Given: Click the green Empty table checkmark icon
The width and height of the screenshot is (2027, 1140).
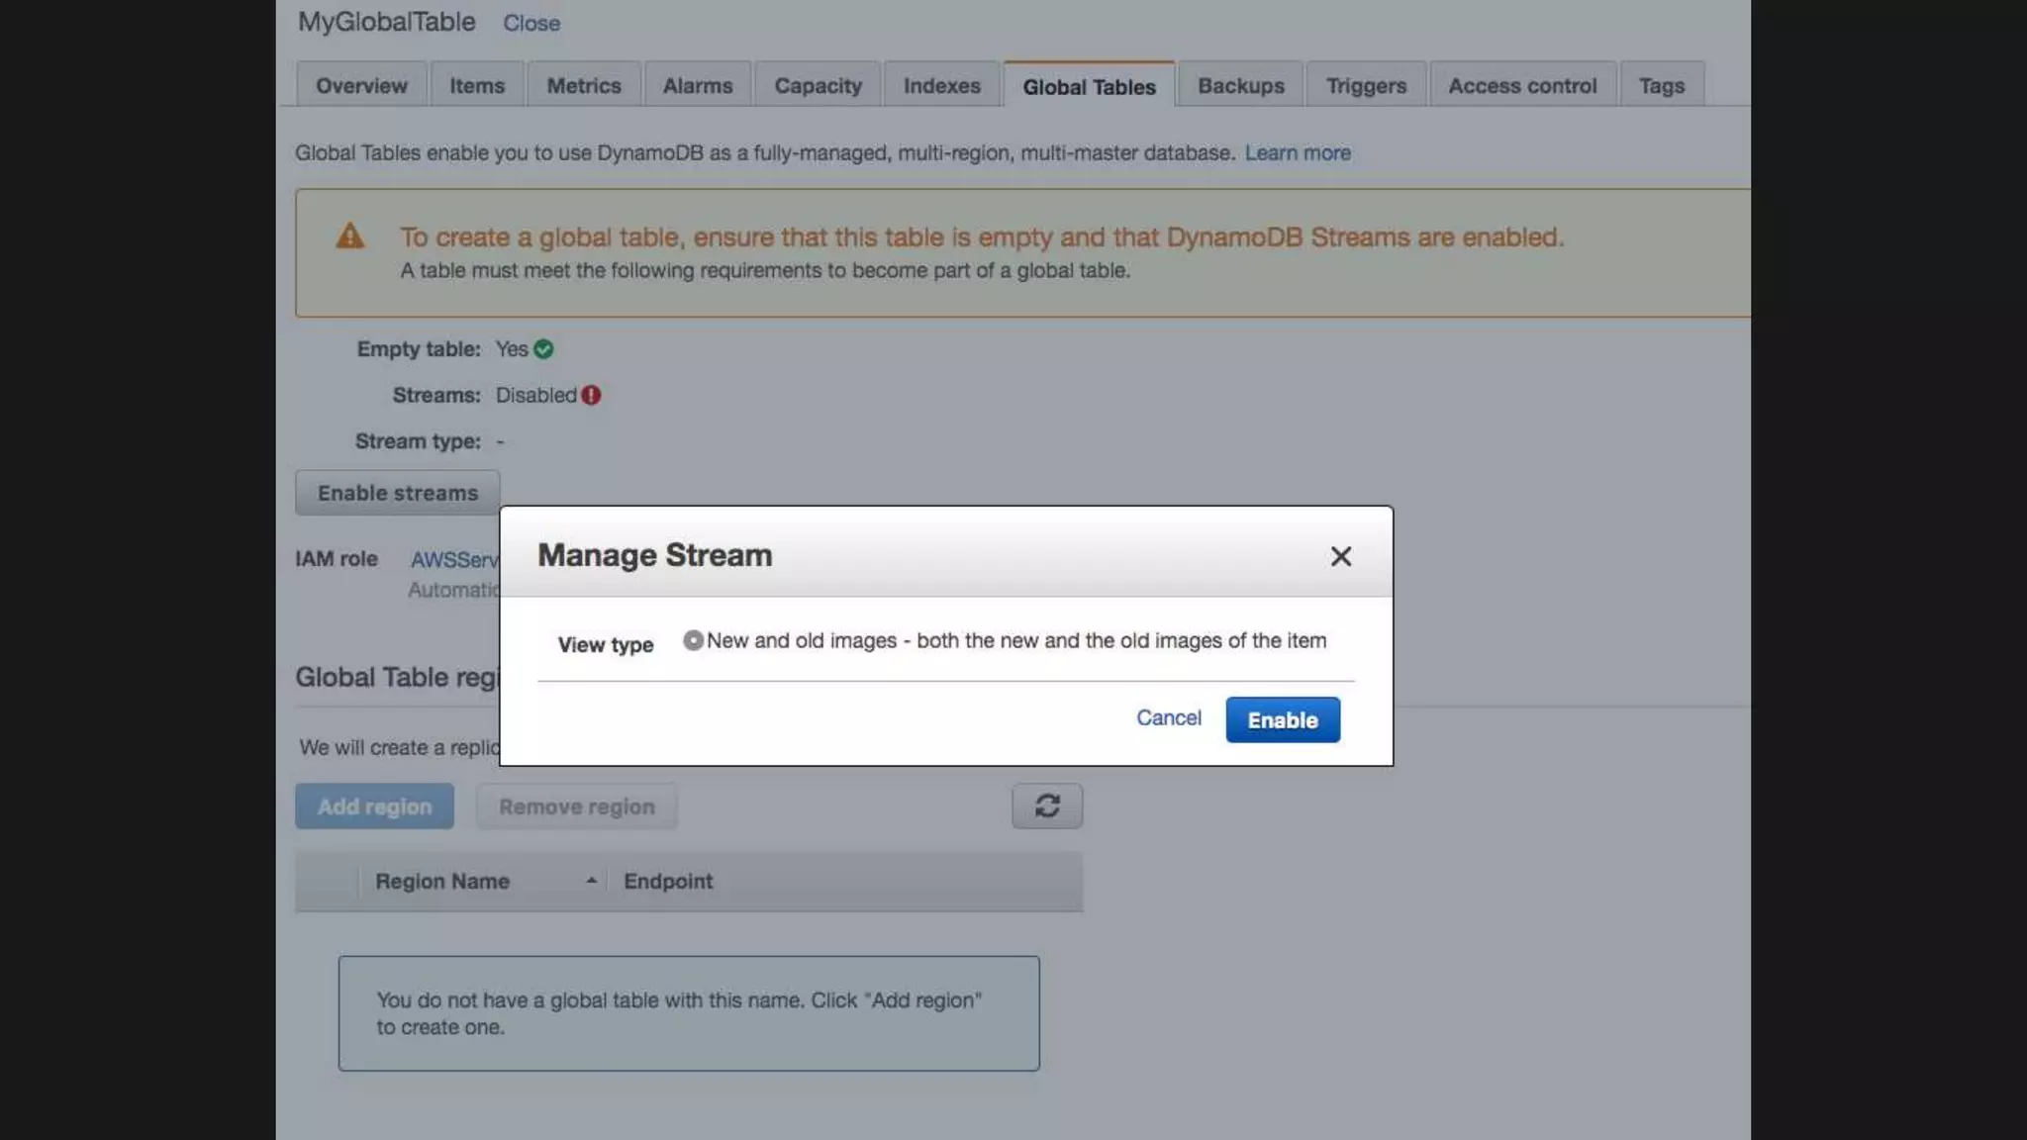Looking at the screenshot, I should click(543, 349).
